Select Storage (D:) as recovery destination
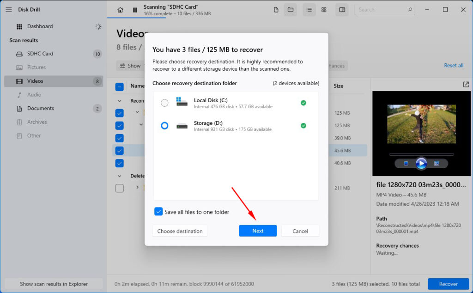The width and height of the screenshot is (473, 293). (164, 125)
